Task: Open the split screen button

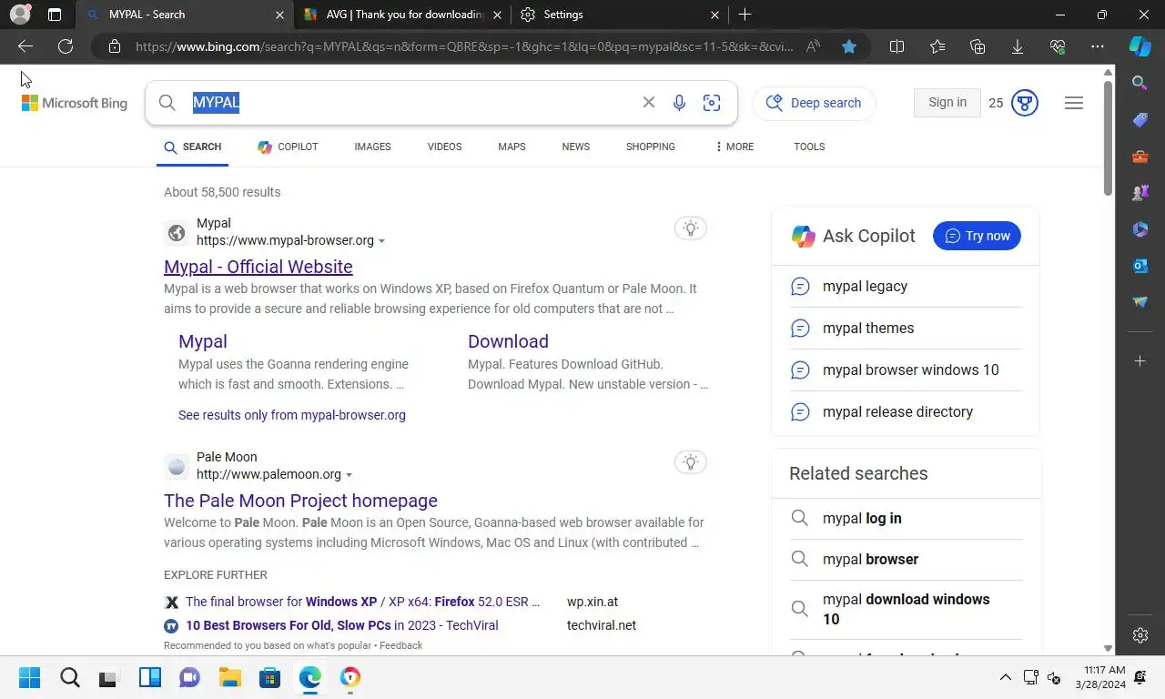Action: (x=897, y=46)
